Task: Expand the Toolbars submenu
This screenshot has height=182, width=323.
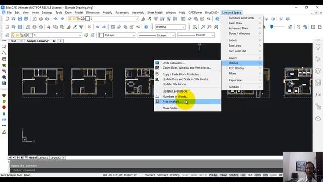Action: coord(242,87)
